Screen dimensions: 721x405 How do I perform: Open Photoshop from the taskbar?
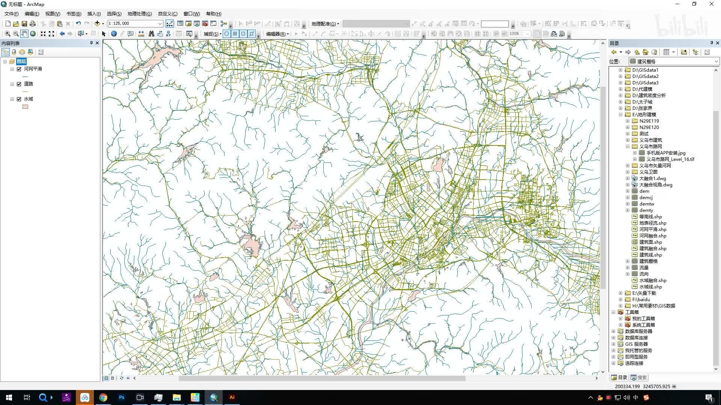pyautogui.click(x=121, y=397)
